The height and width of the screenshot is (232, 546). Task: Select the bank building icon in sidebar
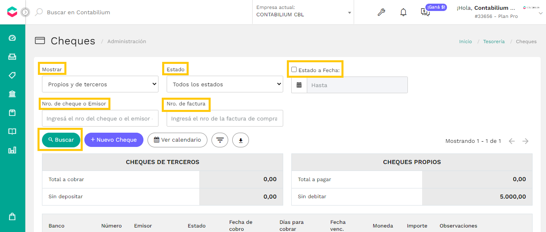[x=12, y=94]
